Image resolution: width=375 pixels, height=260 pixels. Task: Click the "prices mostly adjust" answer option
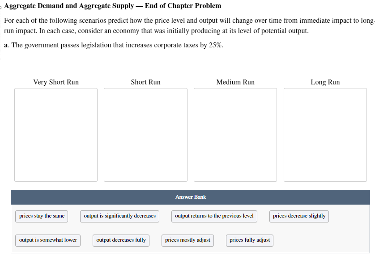tap(187, 240)
